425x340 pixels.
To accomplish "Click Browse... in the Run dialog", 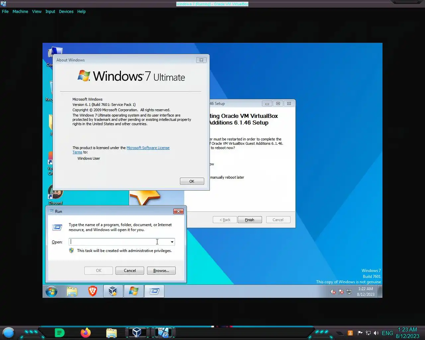I will (x=161, y=271).
